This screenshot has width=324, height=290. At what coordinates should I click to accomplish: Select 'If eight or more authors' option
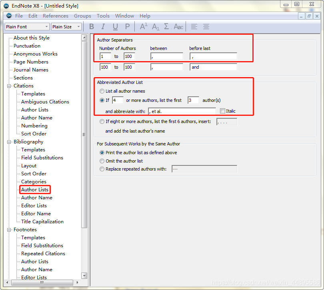[102, 121]
